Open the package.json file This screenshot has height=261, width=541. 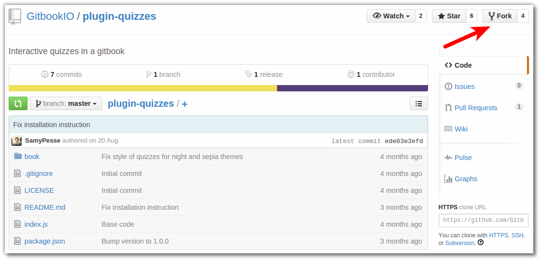(44, 241)
